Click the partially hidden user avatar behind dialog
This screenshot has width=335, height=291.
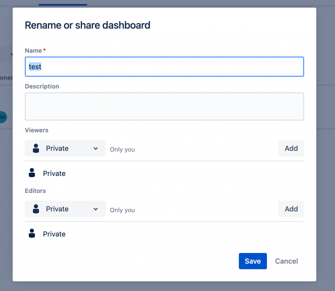click(3, 117)
